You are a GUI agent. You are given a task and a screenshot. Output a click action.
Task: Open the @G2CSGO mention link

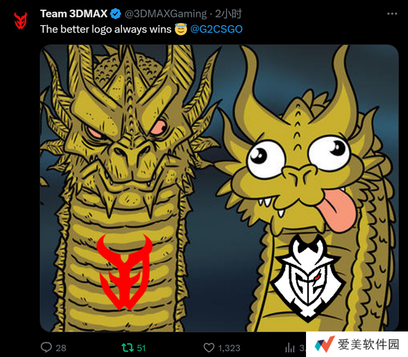(x=216, y=29)
